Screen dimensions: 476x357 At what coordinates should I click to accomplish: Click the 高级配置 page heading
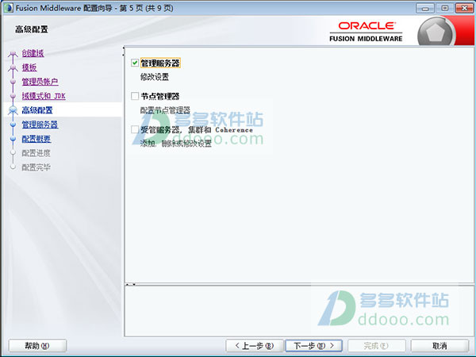(32, 29)
